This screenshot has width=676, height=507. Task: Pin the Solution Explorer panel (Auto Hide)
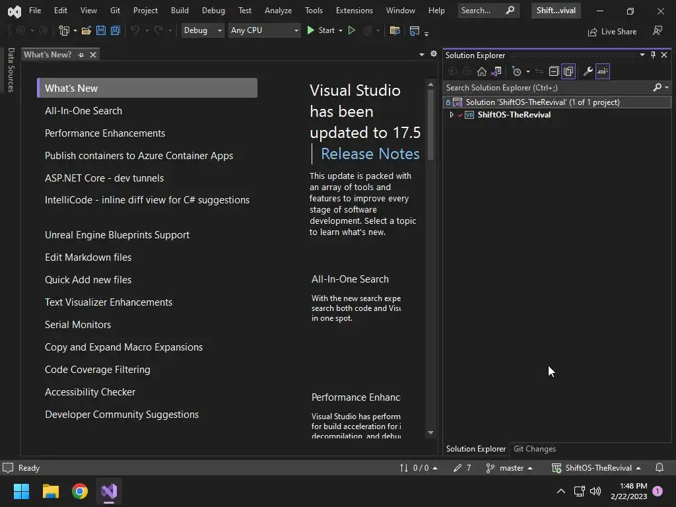click(653, 55)
